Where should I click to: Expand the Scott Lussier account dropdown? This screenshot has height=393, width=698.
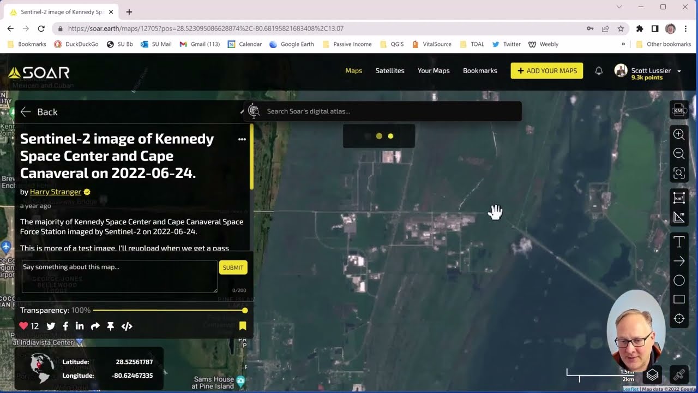click(x=679, y=71)
